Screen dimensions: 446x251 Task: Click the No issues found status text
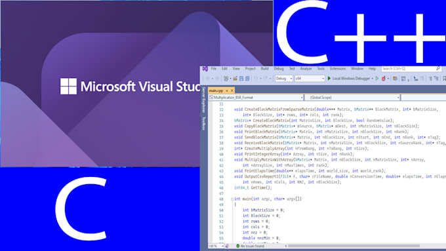(253, 246)
